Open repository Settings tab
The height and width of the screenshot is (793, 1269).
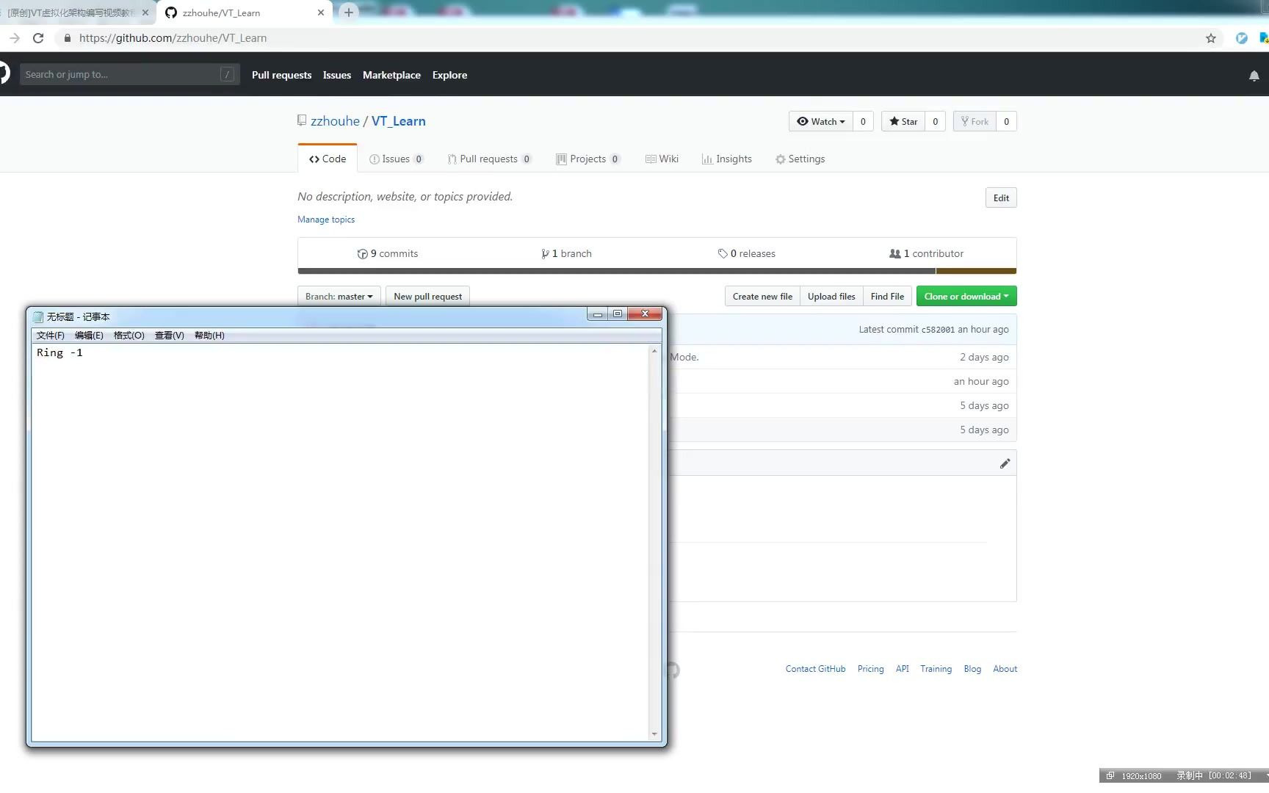[x=800, y=159]
